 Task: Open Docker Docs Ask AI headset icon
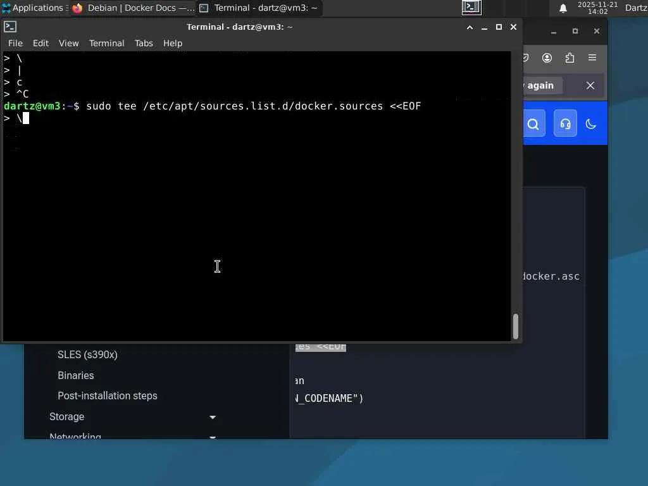click(565, 123)
